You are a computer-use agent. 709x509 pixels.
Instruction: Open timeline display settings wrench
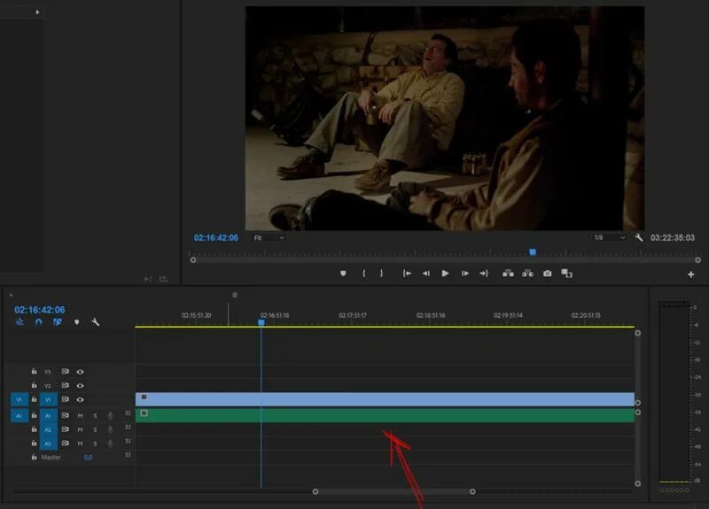tap(96, 322)
